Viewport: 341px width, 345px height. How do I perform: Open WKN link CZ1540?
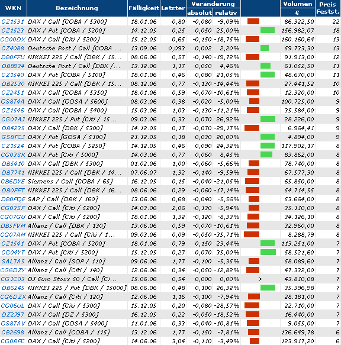coord(12,75)
